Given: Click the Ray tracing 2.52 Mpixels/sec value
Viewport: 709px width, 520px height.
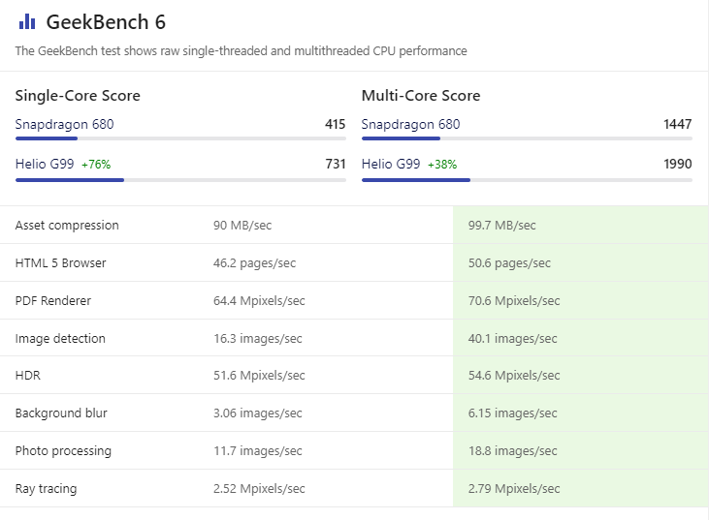Looking at the screenshot, I should click(x=259, y=489).
